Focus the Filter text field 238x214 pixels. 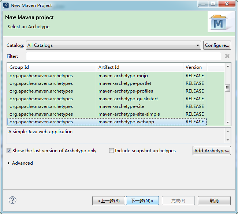123,56
